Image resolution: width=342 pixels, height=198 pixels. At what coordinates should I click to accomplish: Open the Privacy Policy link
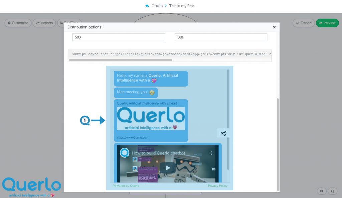(218, 186)
